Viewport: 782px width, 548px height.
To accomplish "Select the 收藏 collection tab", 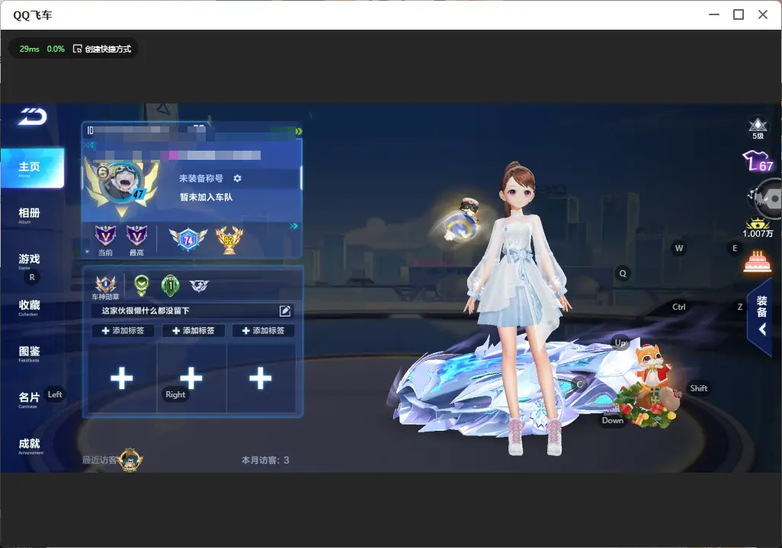I will [x=30, y=307].
